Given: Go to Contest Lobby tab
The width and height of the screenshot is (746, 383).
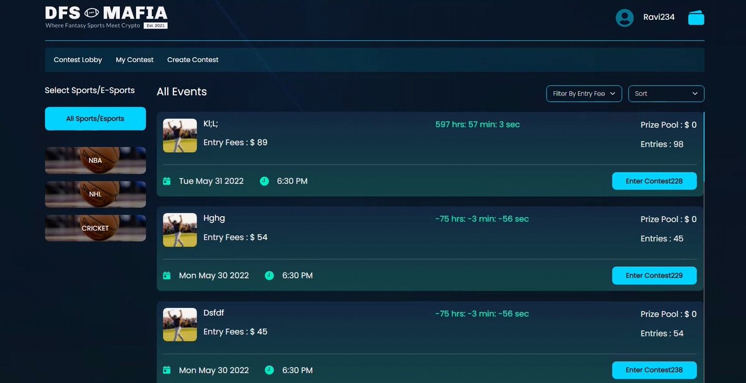Looking at the screenshot, I should [x=78, y=60].
